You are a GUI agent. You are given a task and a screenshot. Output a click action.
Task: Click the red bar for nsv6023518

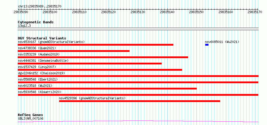[107, 89]
